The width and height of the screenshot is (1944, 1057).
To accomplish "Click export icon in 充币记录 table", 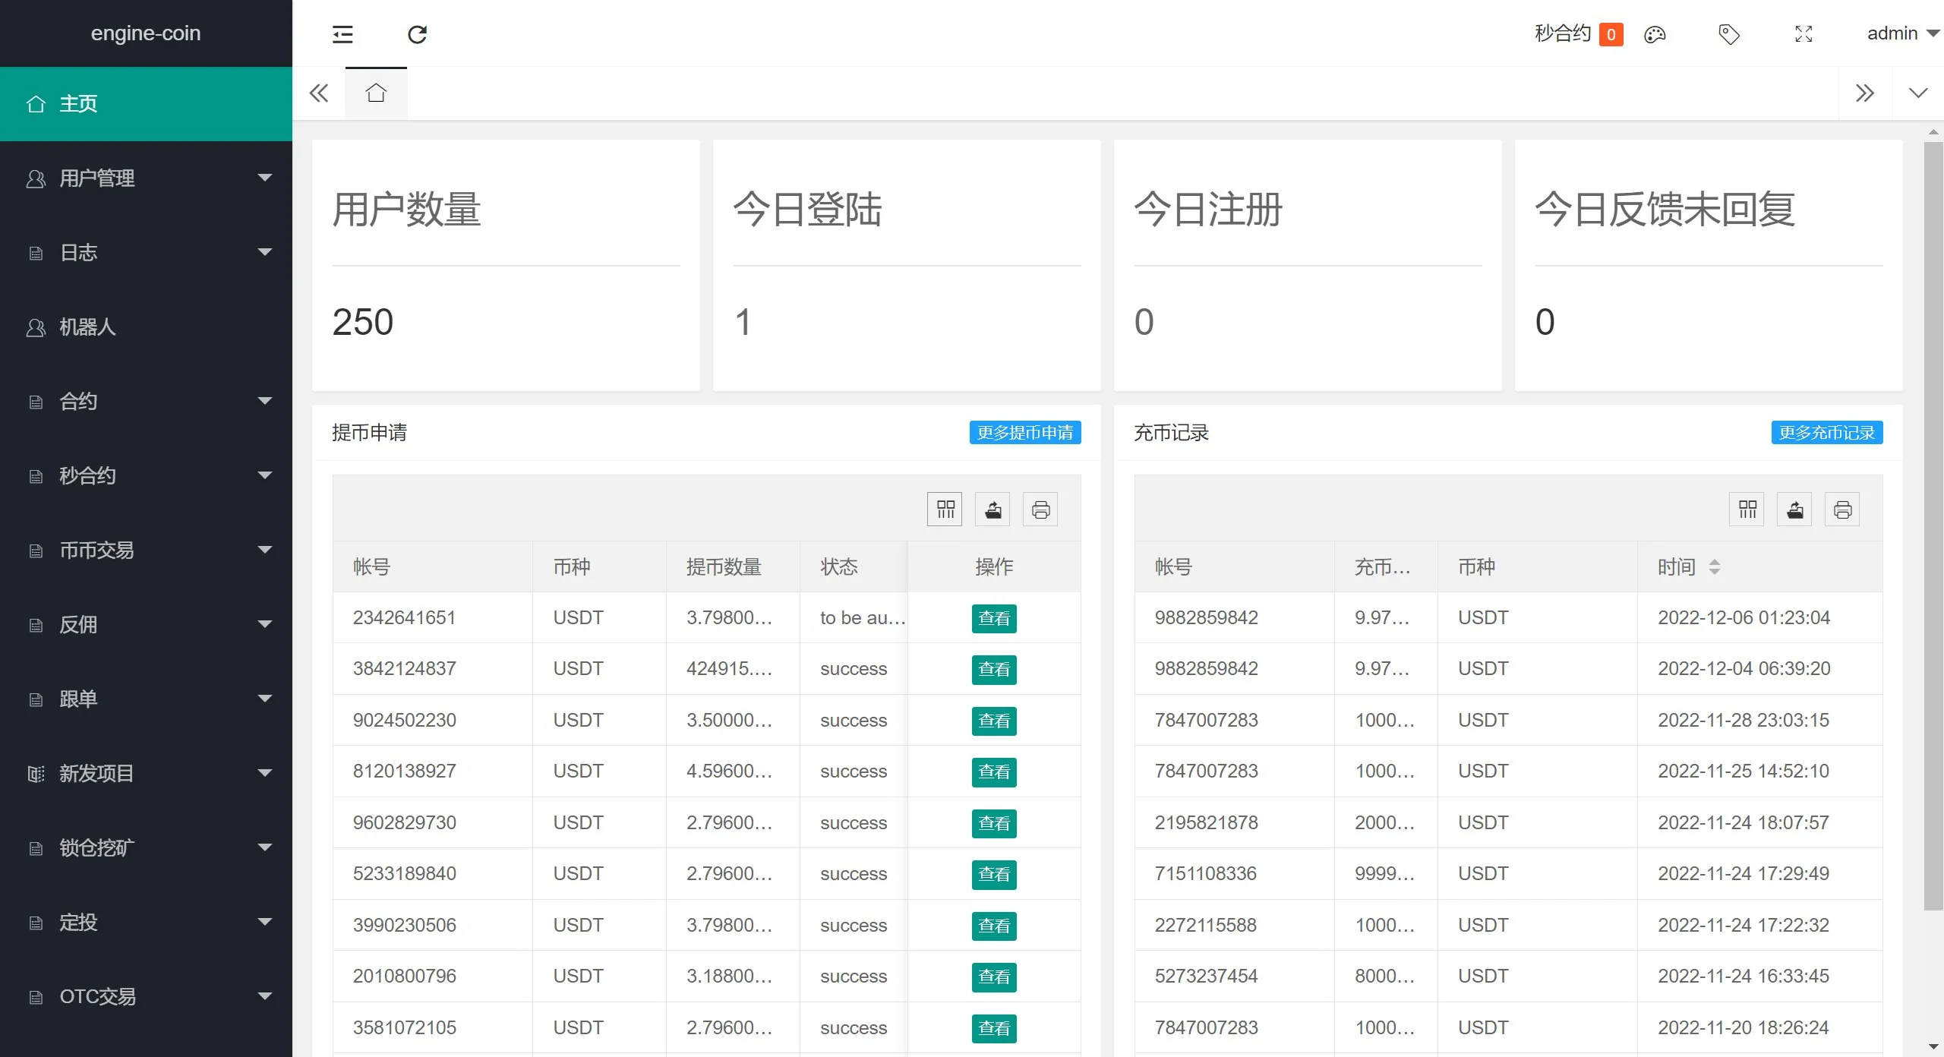I will [1794, 510].
